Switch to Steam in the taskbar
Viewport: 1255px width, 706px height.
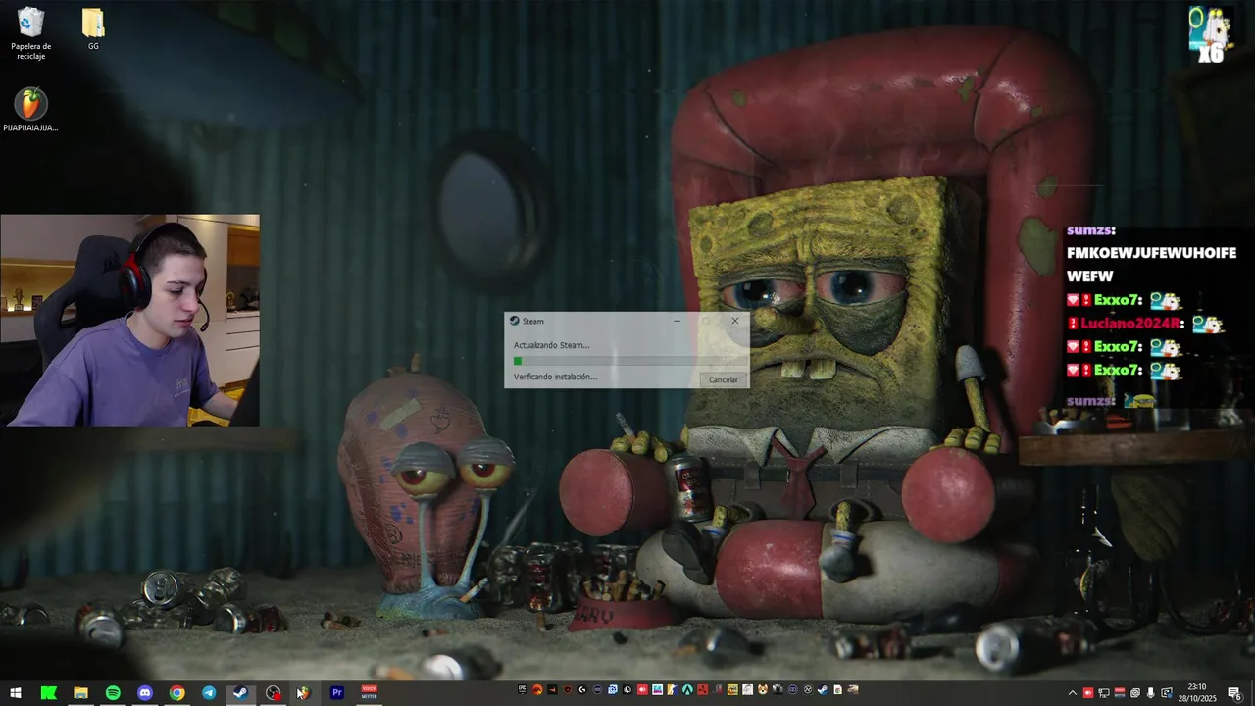pos(240,693)
